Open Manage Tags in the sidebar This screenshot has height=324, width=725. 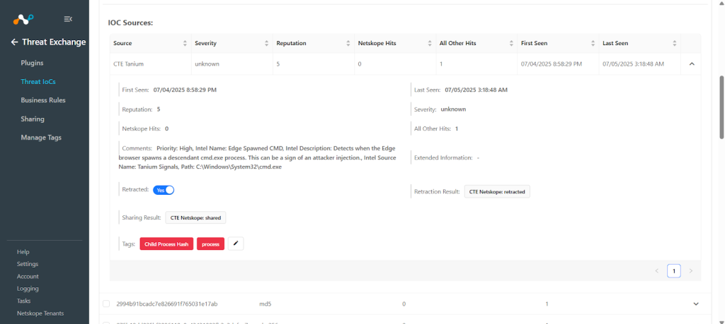tap(41, 138)
